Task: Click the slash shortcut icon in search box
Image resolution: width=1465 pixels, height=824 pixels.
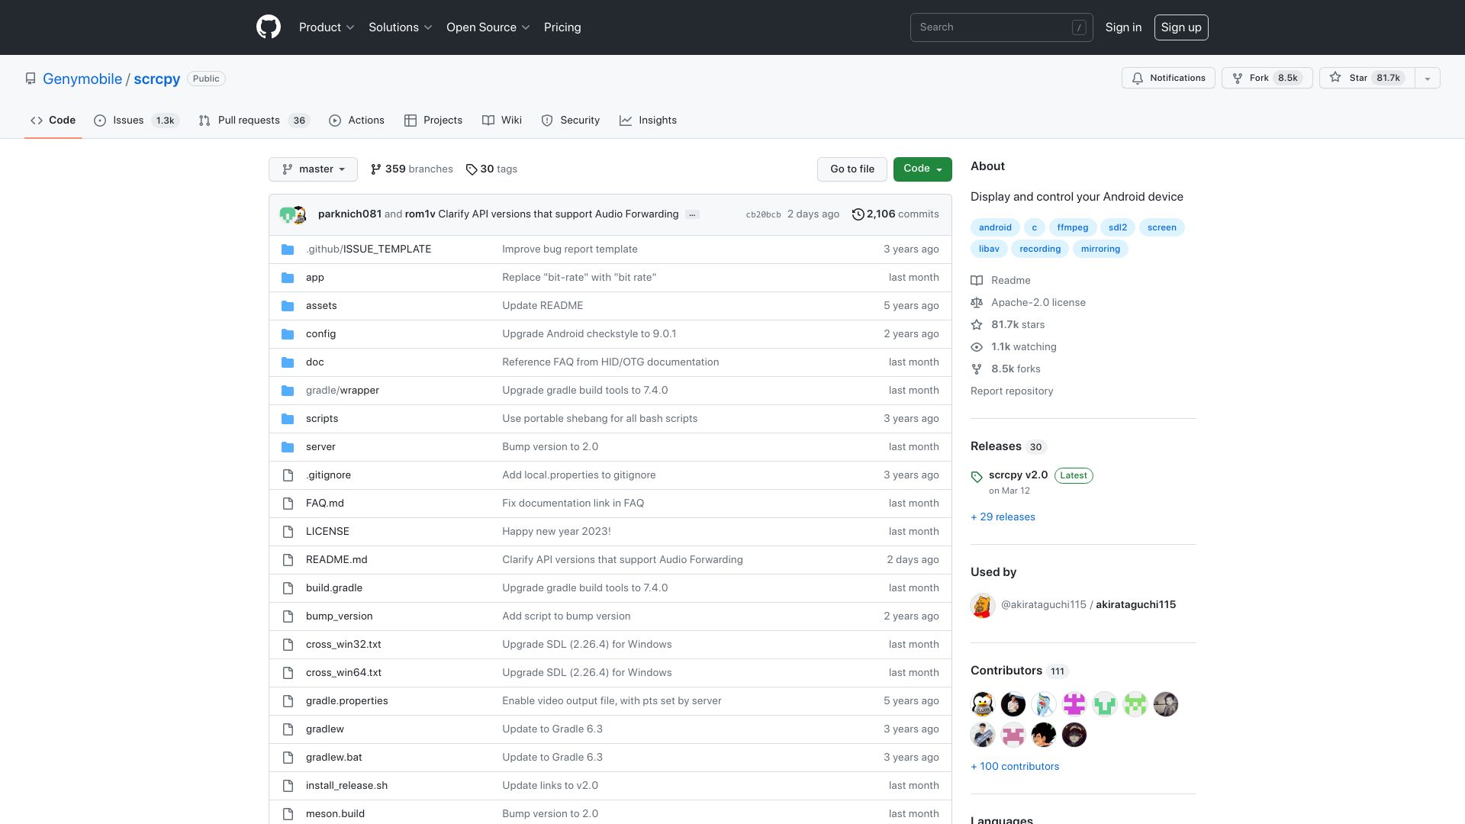Action: tap(1079, 27)
